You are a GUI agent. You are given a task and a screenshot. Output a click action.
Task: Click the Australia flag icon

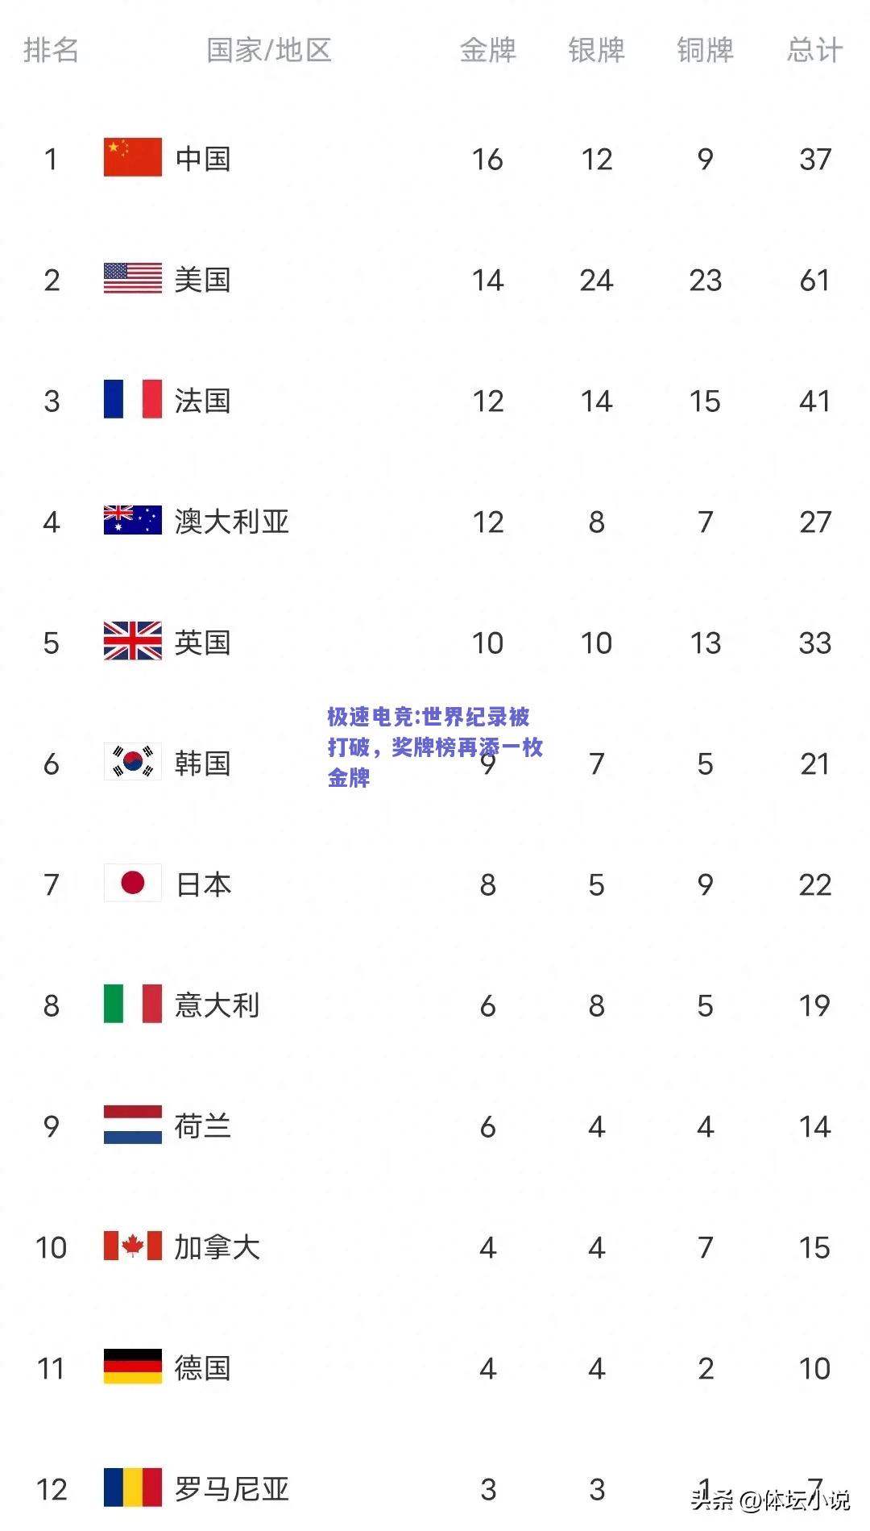(133, 521)
